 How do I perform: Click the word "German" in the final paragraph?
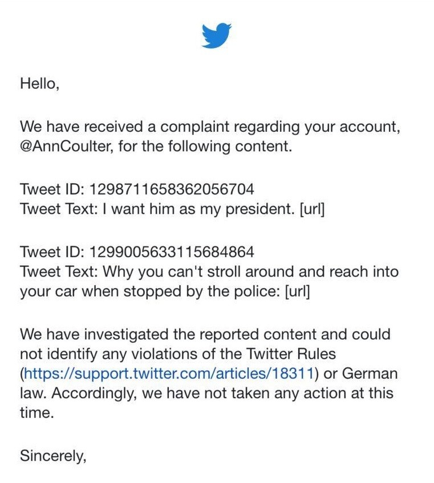click(370, 374)
